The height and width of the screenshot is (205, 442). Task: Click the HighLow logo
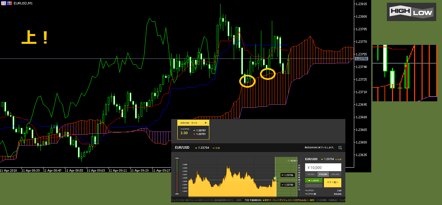coord(412,12)
